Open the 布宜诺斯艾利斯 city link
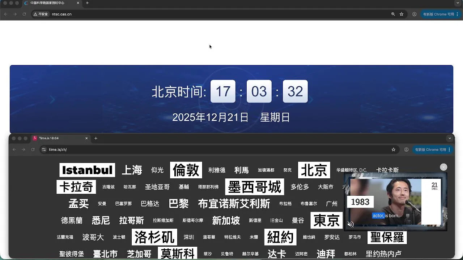The width and height of the screenshot is (463, 260). click(234, 204)
